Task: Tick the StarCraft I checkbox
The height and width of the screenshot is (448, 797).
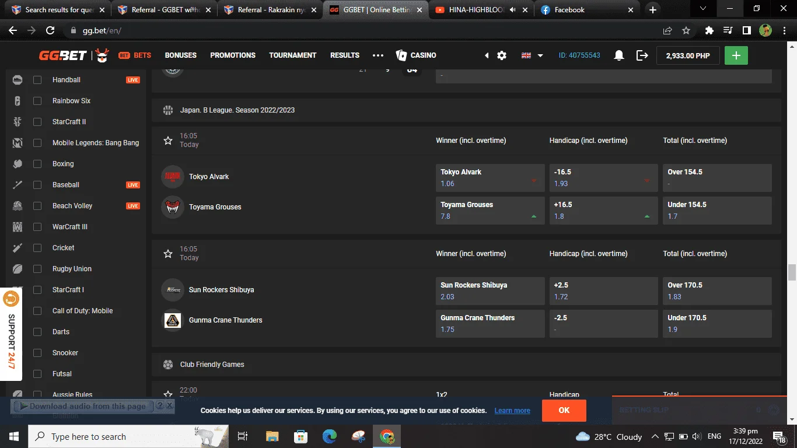Action: 37,290
